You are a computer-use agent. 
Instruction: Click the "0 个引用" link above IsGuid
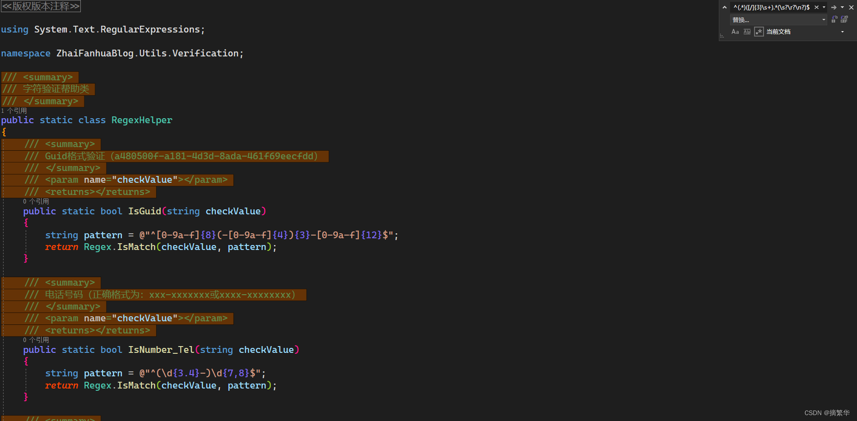[36, 201]
